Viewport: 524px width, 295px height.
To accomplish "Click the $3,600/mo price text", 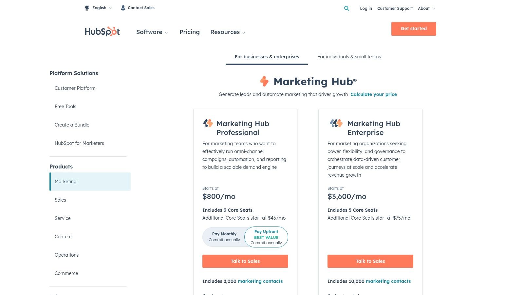I will click(347, 196).
